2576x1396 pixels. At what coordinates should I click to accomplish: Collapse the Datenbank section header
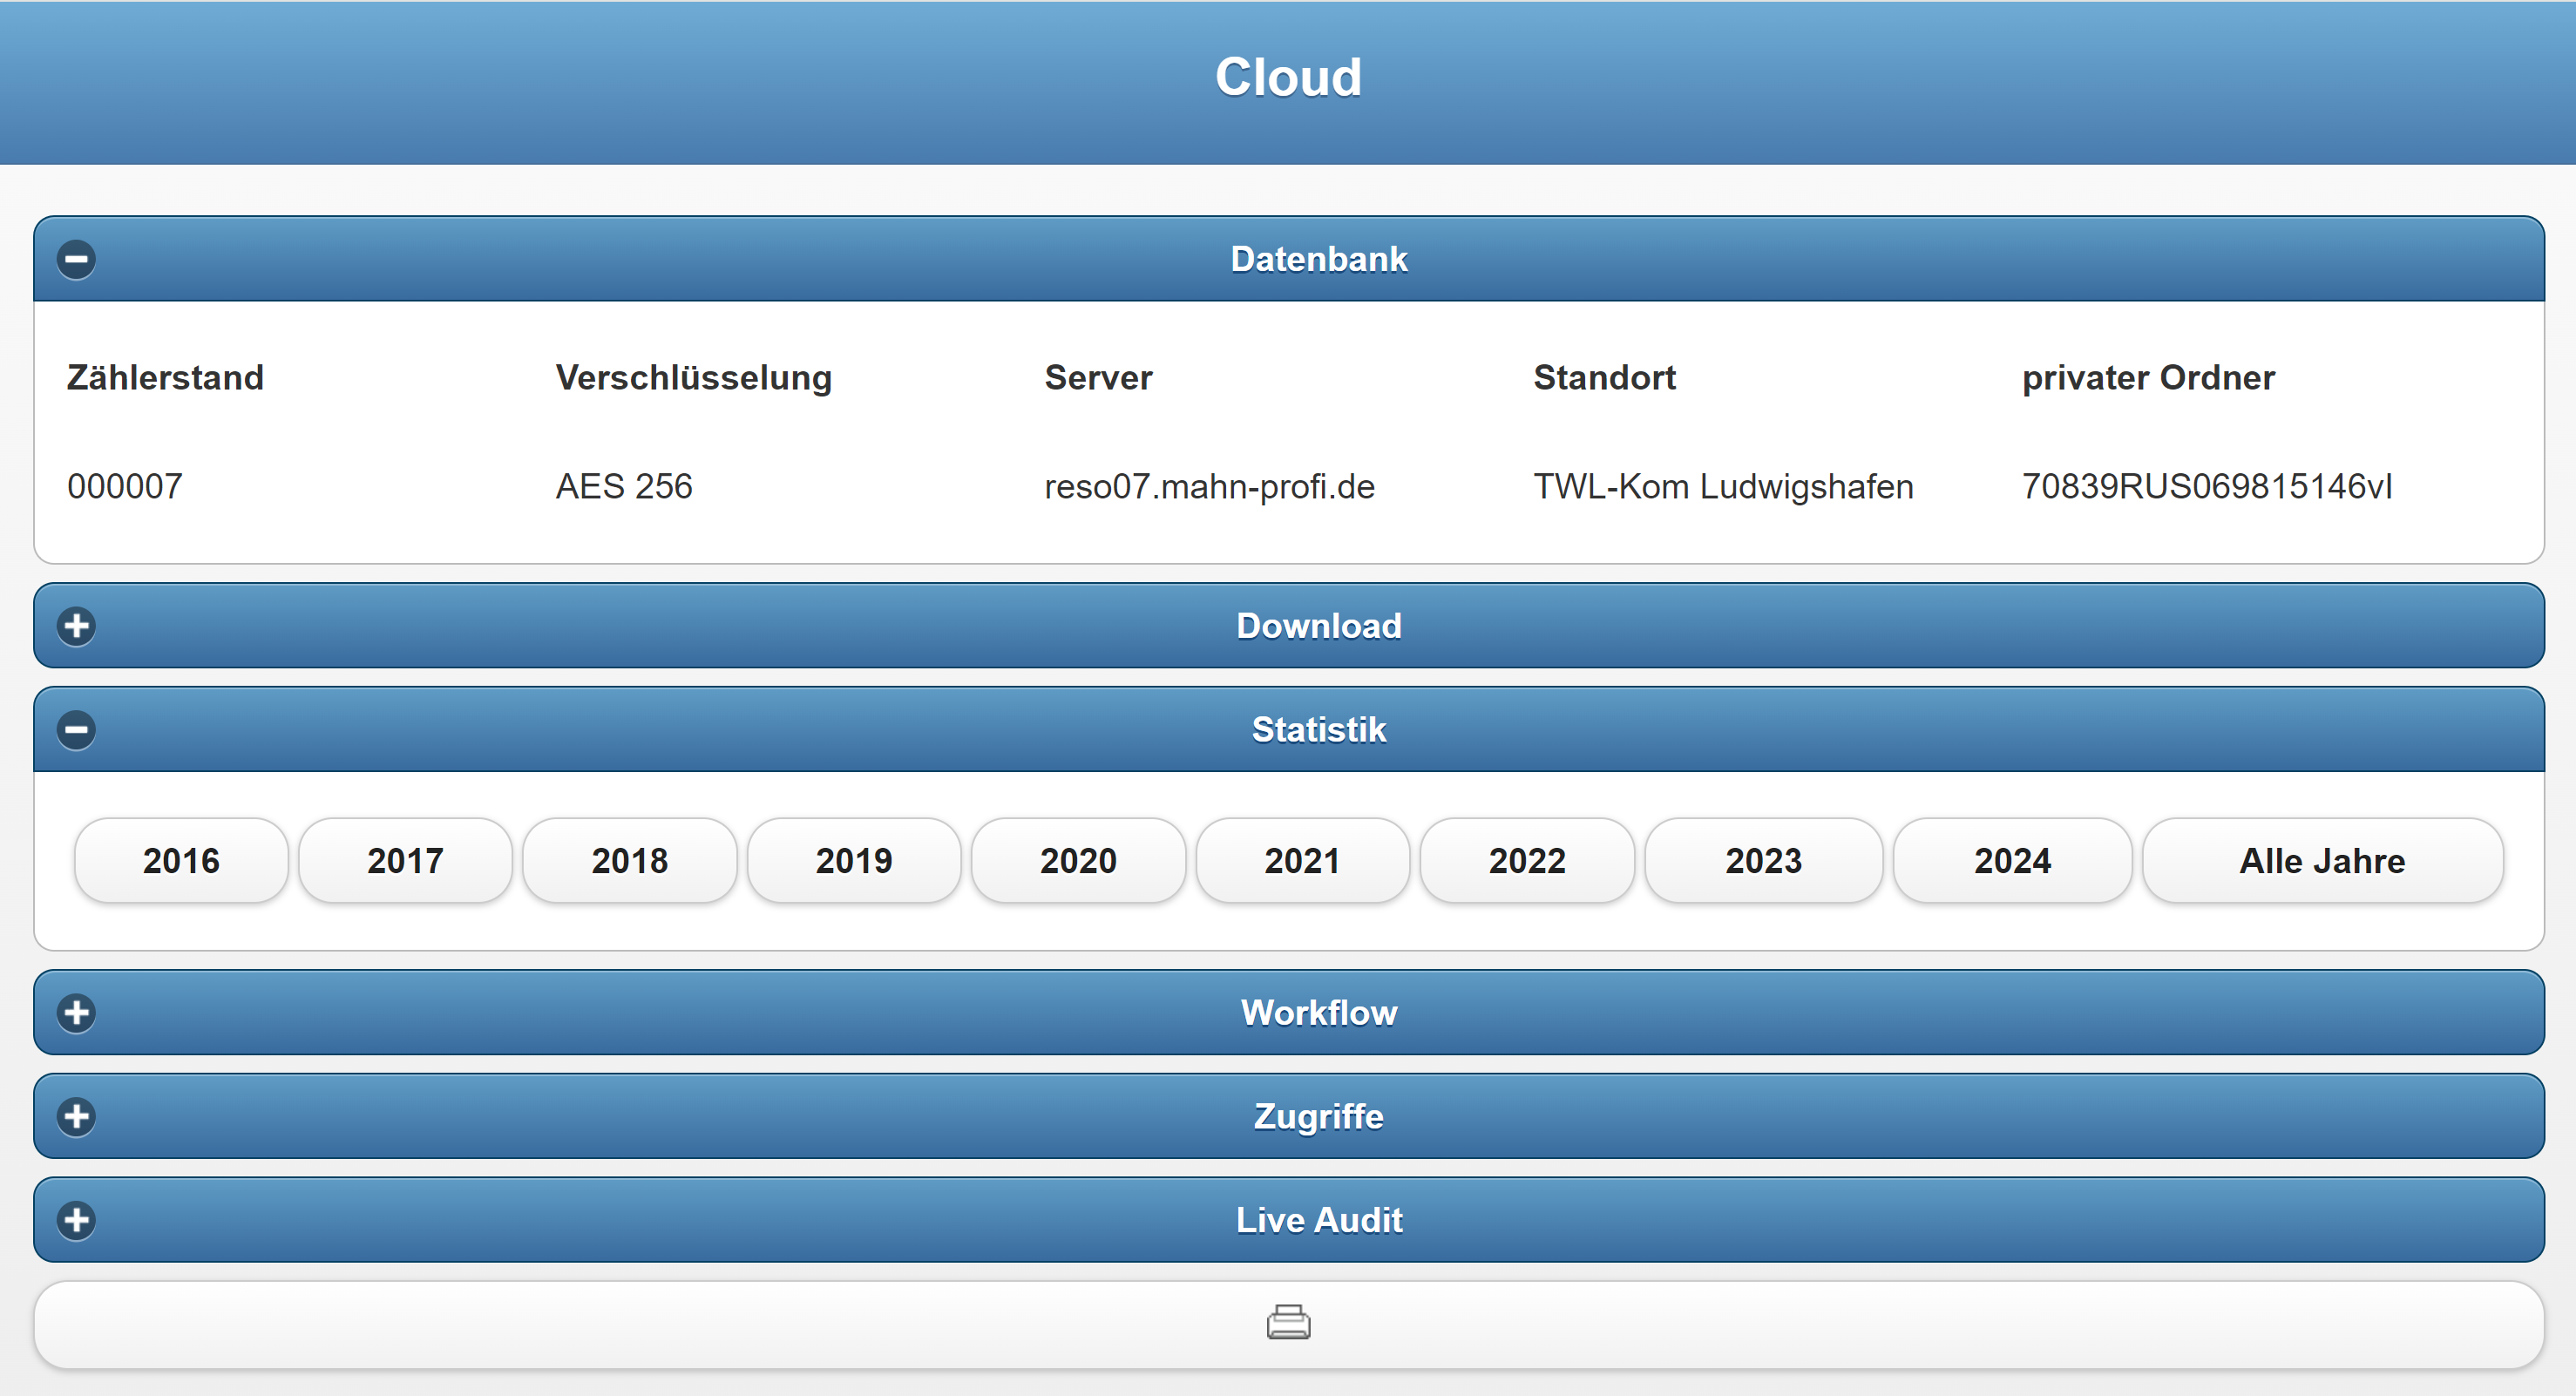tap(1318, 259)
